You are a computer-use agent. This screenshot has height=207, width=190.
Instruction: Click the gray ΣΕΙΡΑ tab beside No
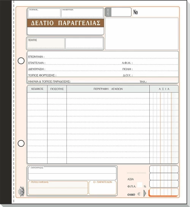pyautogui.click(x=108, y=12)
